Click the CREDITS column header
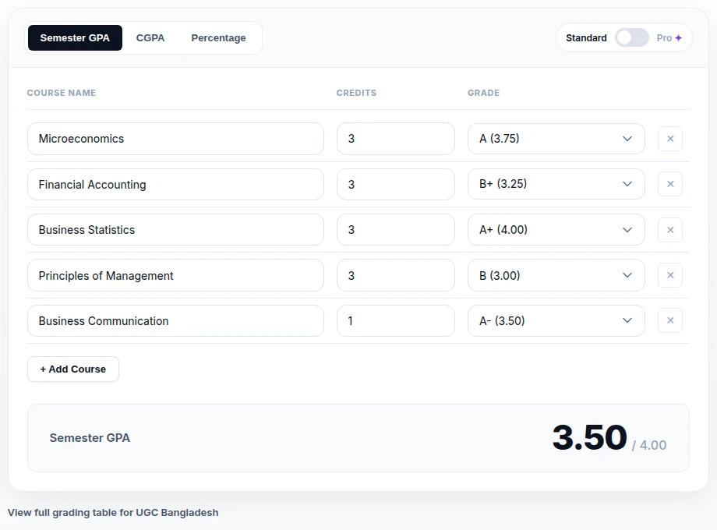The image size is (717, 530). click(356, 93)
